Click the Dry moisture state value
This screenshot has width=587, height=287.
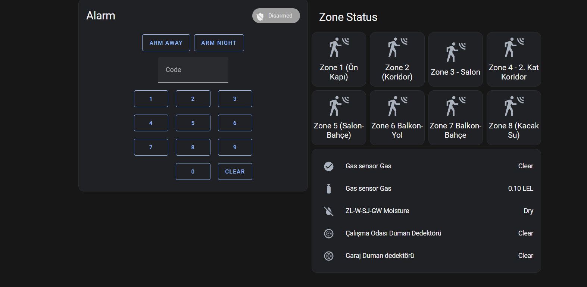pos(528,211)
